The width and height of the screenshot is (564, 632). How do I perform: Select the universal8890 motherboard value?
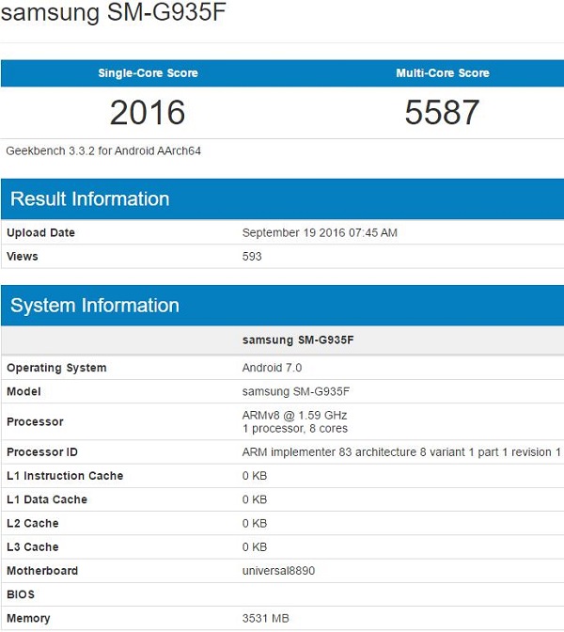[x=278, y=571]
